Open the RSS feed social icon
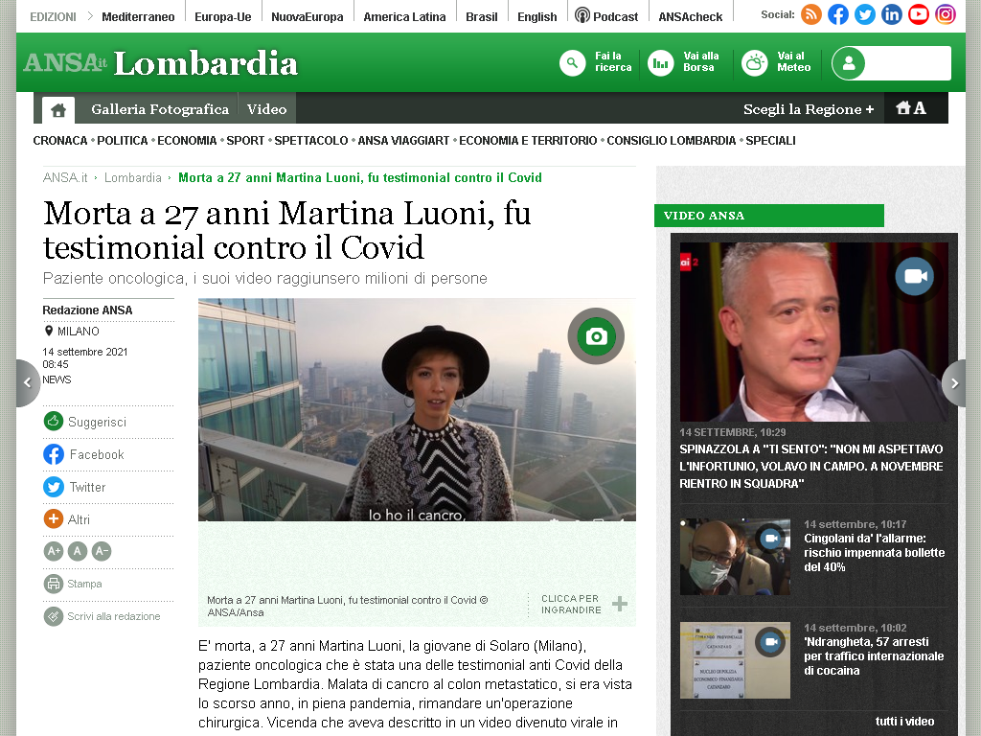Screen dimensions: 981x736 point(811,14)
